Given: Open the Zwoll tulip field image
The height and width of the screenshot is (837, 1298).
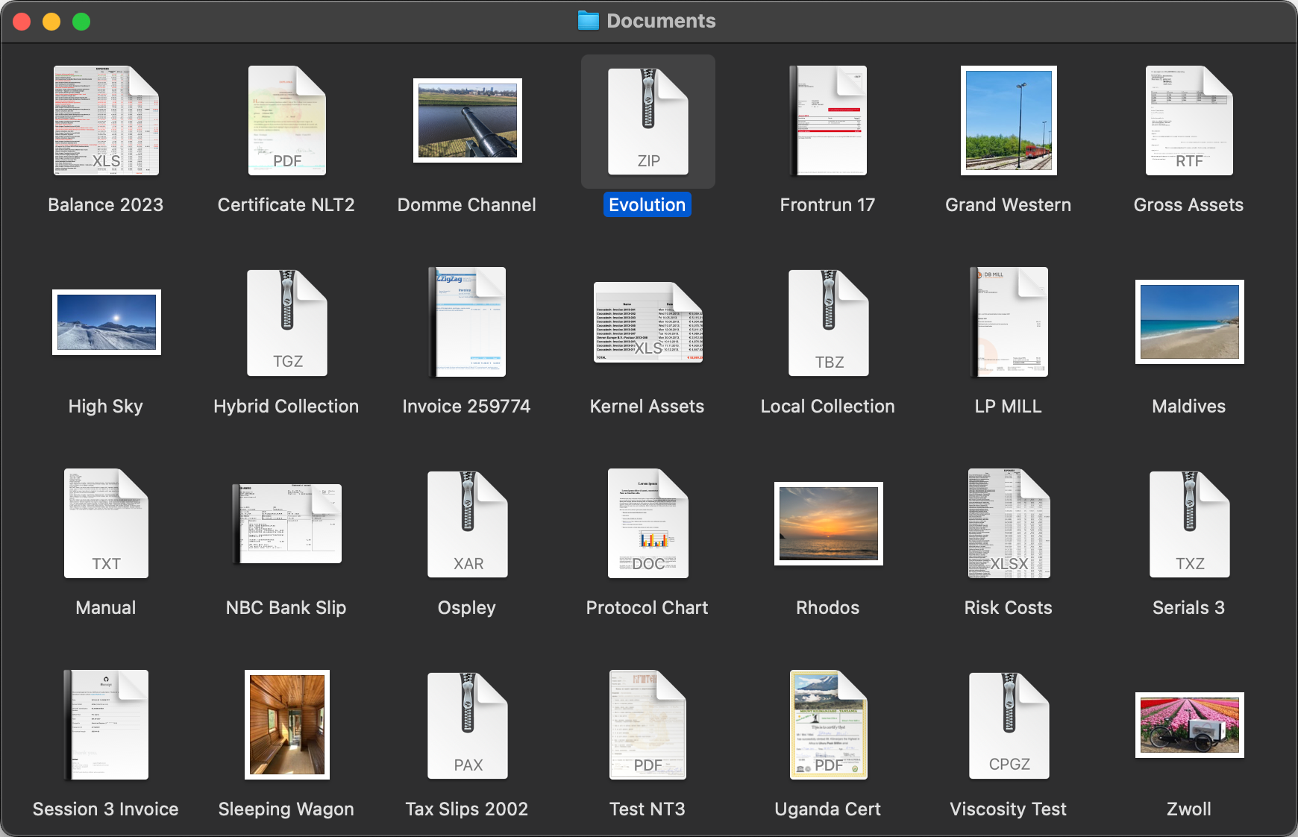Looking at the screenshot, I should pos(1189,724).
